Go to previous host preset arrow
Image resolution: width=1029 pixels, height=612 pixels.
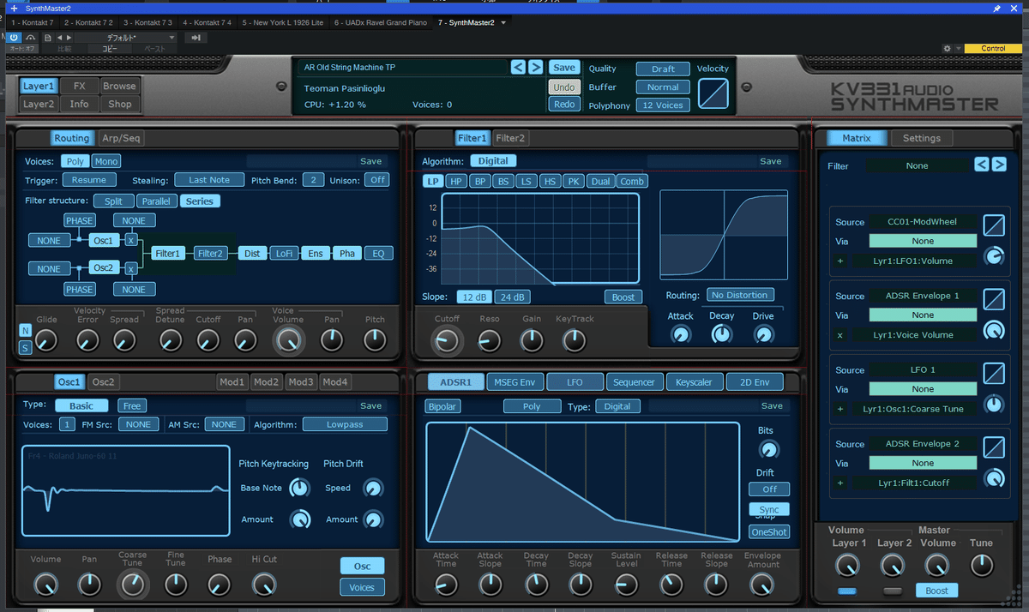coord(59,38)
